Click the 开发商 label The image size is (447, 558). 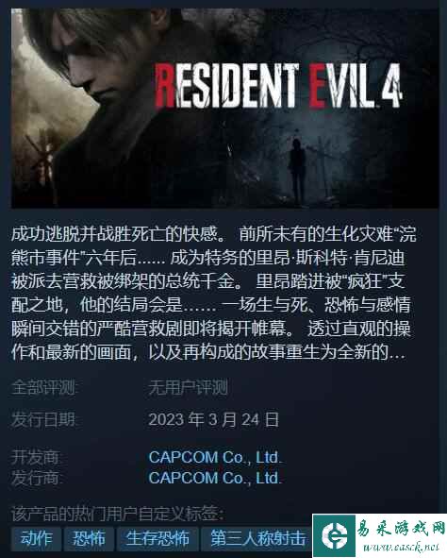coord(36,457)
